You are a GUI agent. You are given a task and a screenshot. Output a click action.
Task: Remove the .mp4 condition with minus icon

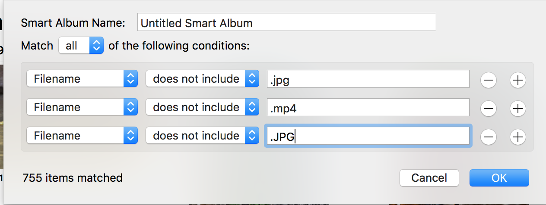[489, 108]
